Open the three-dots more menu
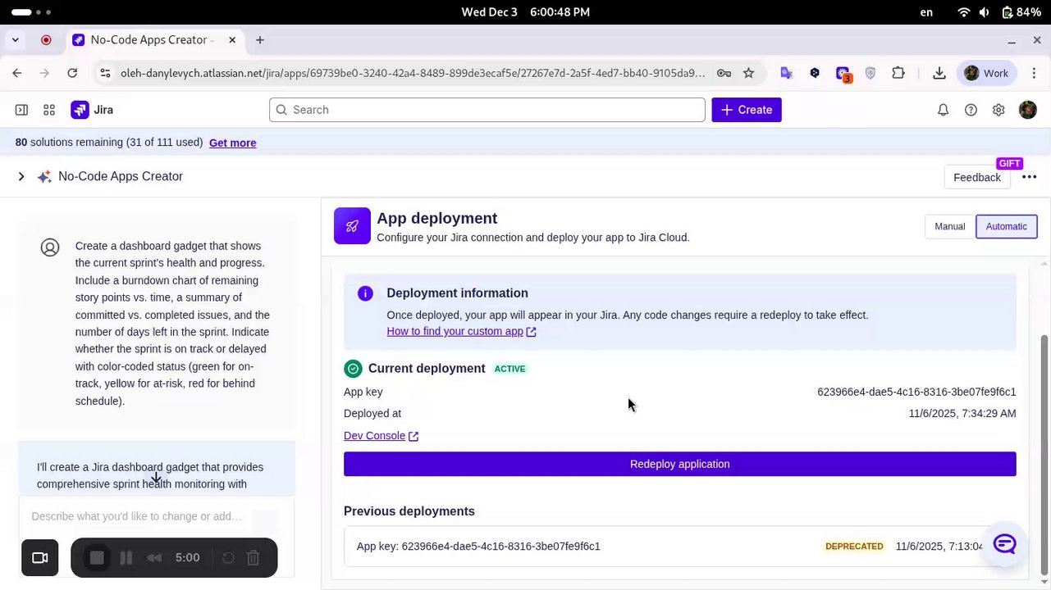The image size is (1051, 590). [x=1030, y=177]
